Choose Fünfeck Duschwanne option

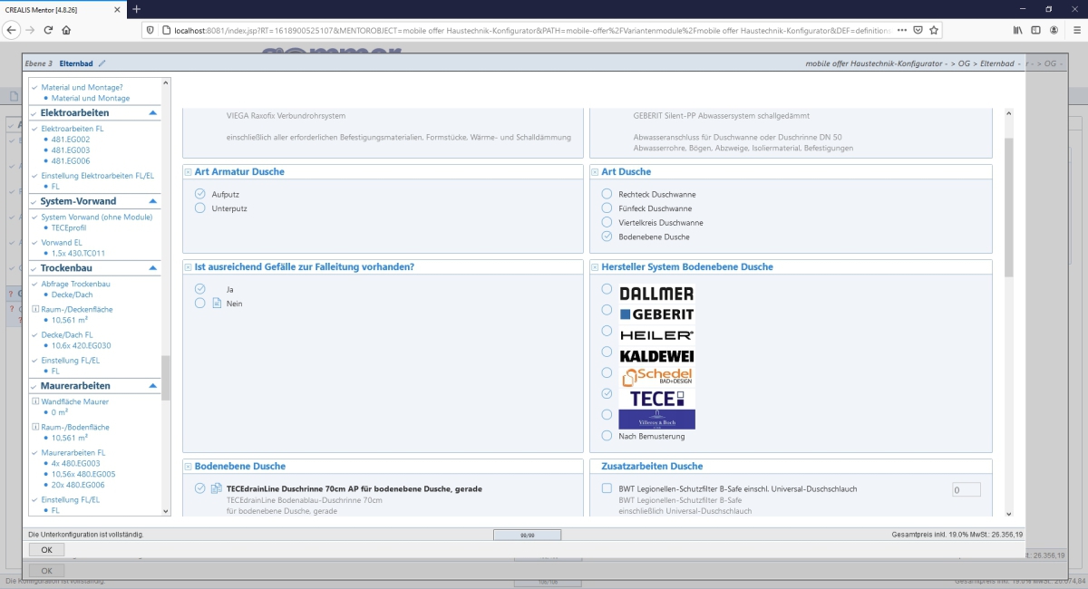(607, 208)
